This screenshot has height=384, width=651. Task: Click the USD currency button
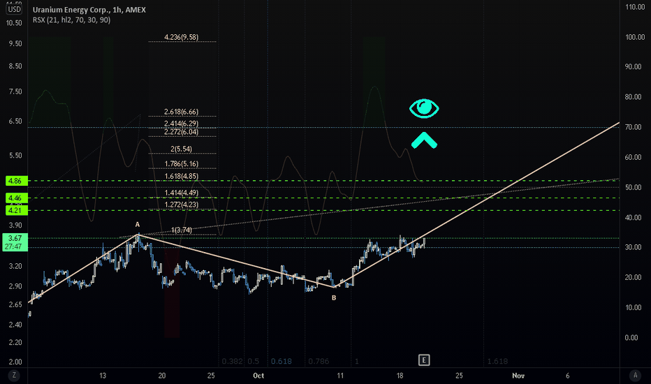pos(14,9)
